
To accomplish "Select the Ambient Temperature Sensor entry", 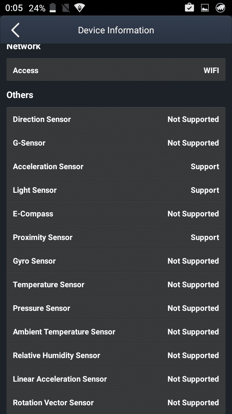I will [x=116, y=332].
